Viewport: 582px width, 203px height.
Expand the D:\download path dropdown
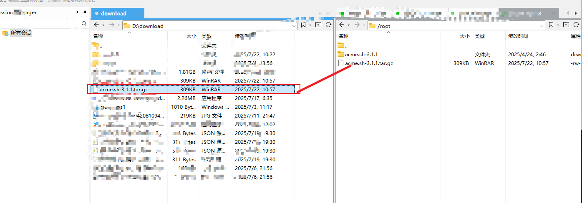tap(293, 26)
